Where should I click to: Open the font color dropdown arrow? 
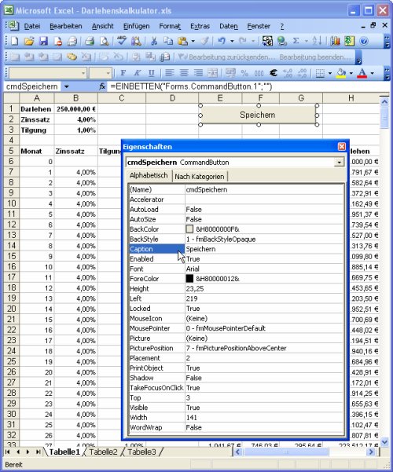pos(373,73)
